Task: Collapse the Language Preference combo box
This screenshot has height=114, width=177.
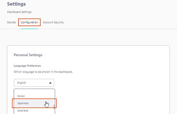Action: click(34, 83)
